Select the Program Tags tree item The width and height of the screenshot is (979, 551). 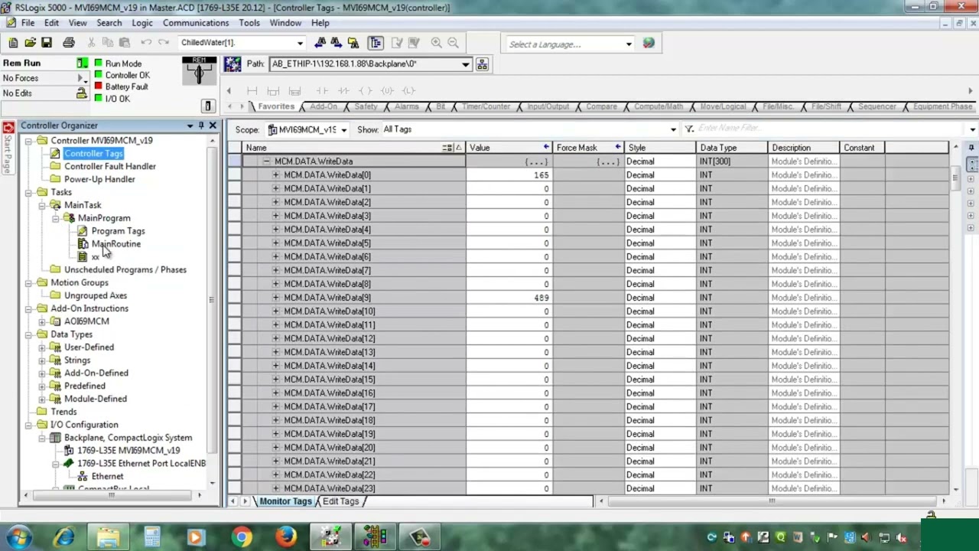pos(118,231)
